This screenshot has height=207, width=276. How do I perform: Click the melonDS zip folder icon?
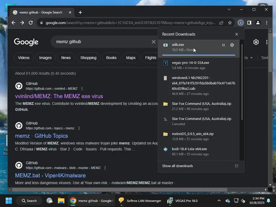coord(165,134)
